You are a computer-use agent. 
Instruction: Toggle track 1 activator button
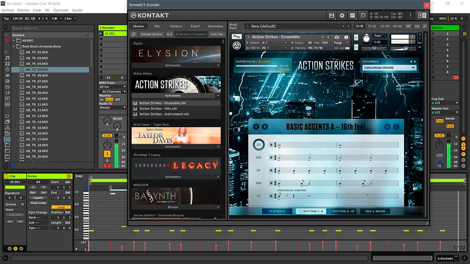(107, 154)
